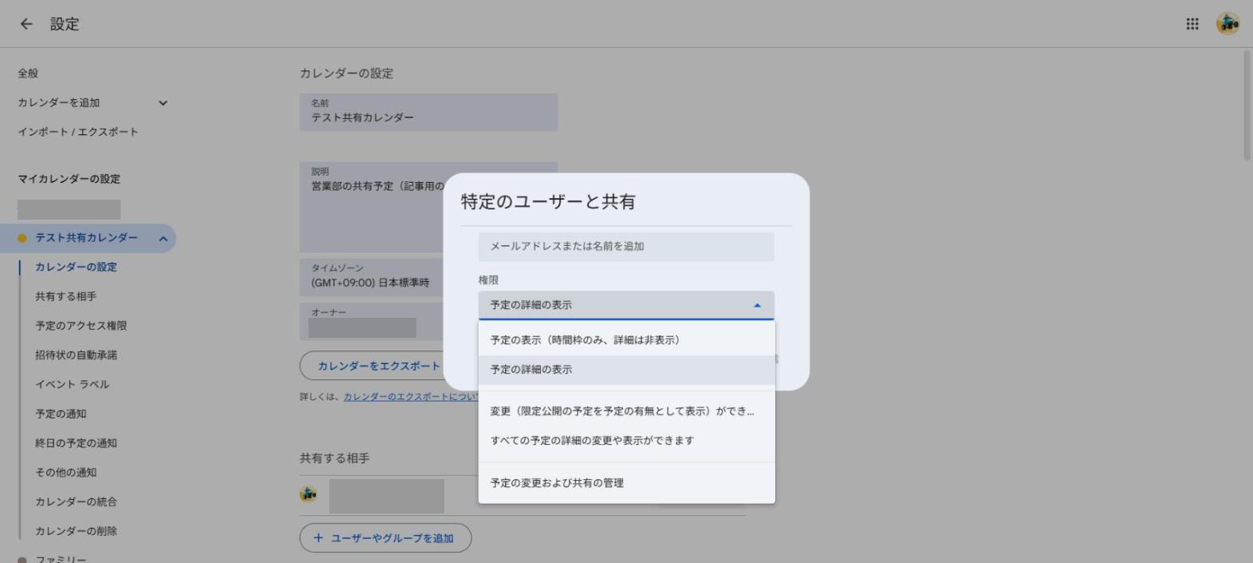Screen dimensions: 1253x563
Task: Focus the メールアドレスまたは名前を追加 field
Action: pos(626,247)
